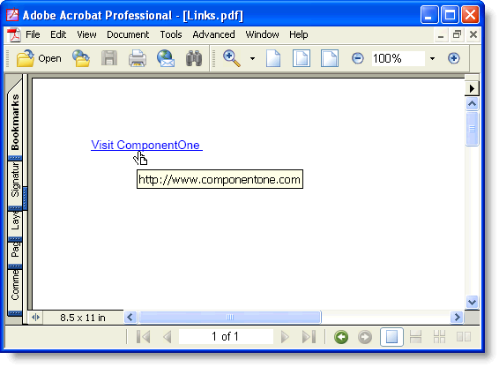499x367 pixels.
Task: Open the 100% zoom level dropdown
Action: pos(432,58)
